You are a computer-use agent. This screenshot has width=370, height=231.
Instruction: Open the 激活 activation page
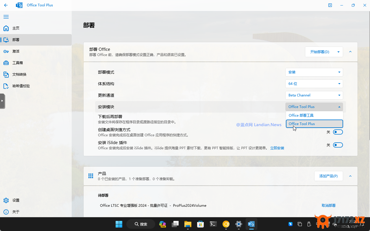tap(36, 51)
